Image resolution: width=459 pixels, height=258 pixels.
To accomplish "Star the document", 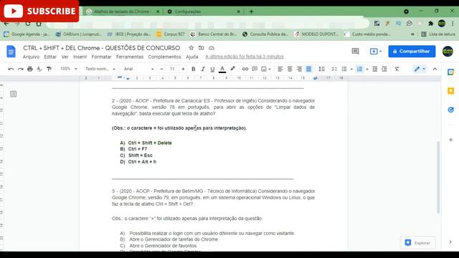I will pyautogui.click(x=191, y=48).
